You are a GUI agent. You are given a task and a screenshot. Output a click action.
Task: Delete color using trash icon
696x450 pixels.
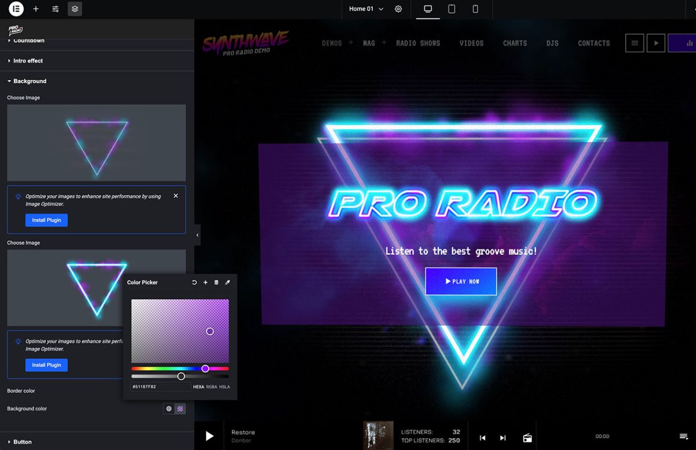coord(217,283)
